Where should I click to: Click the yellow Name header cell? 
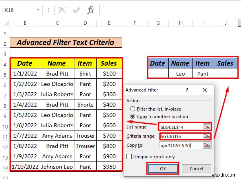coord(57,63)
